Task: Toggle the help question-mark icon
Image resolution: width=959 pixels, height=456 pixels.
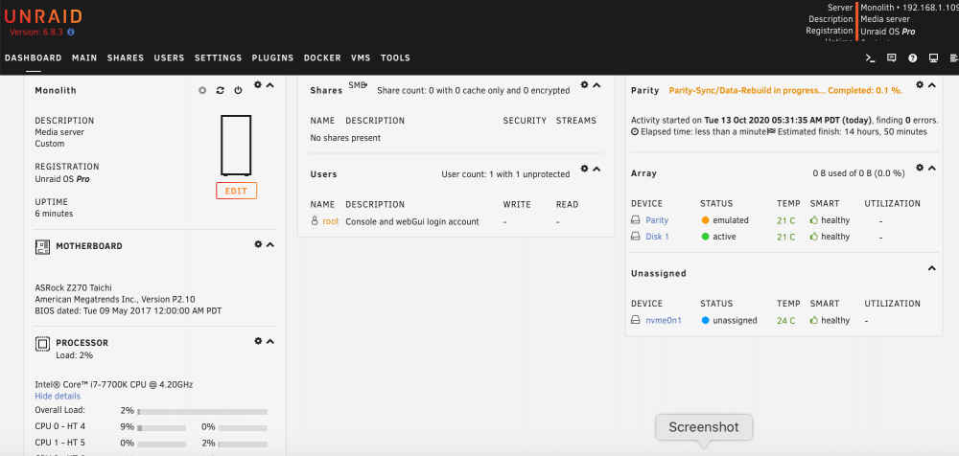Action: (913, 58)
